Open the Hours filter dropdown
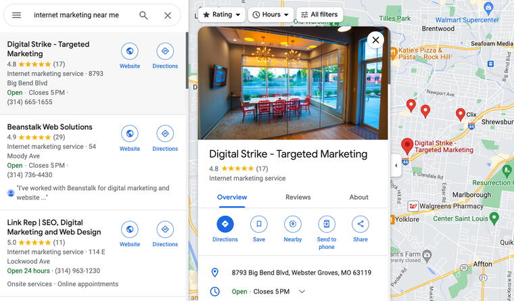Screen dimensions: 514x301 click(x=271, y=14)
